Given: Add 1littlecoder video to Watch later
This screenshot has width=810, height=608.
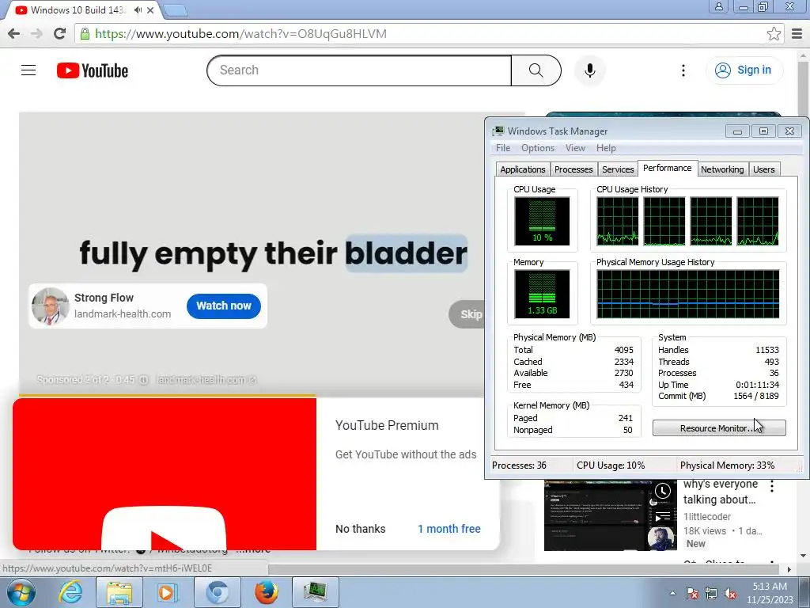Looking at the screenshot, I should click(663, 491).
